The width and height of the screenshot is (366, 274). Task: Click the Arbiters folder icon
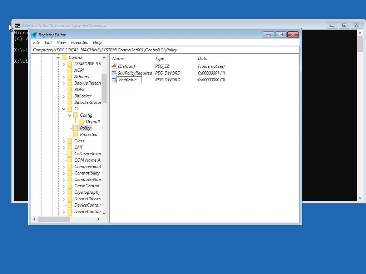point(70,77)
